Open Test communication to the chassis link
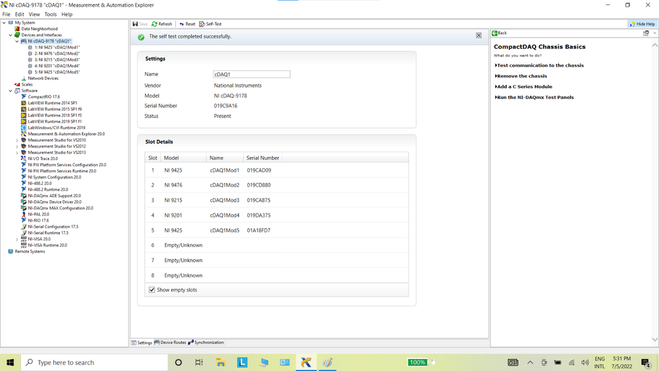Viewport: 659px width, 371px height. tap(540, 65)
